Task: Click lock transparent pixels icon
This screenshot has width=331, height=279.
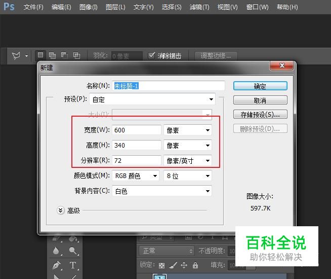Action: pos(161,265)
